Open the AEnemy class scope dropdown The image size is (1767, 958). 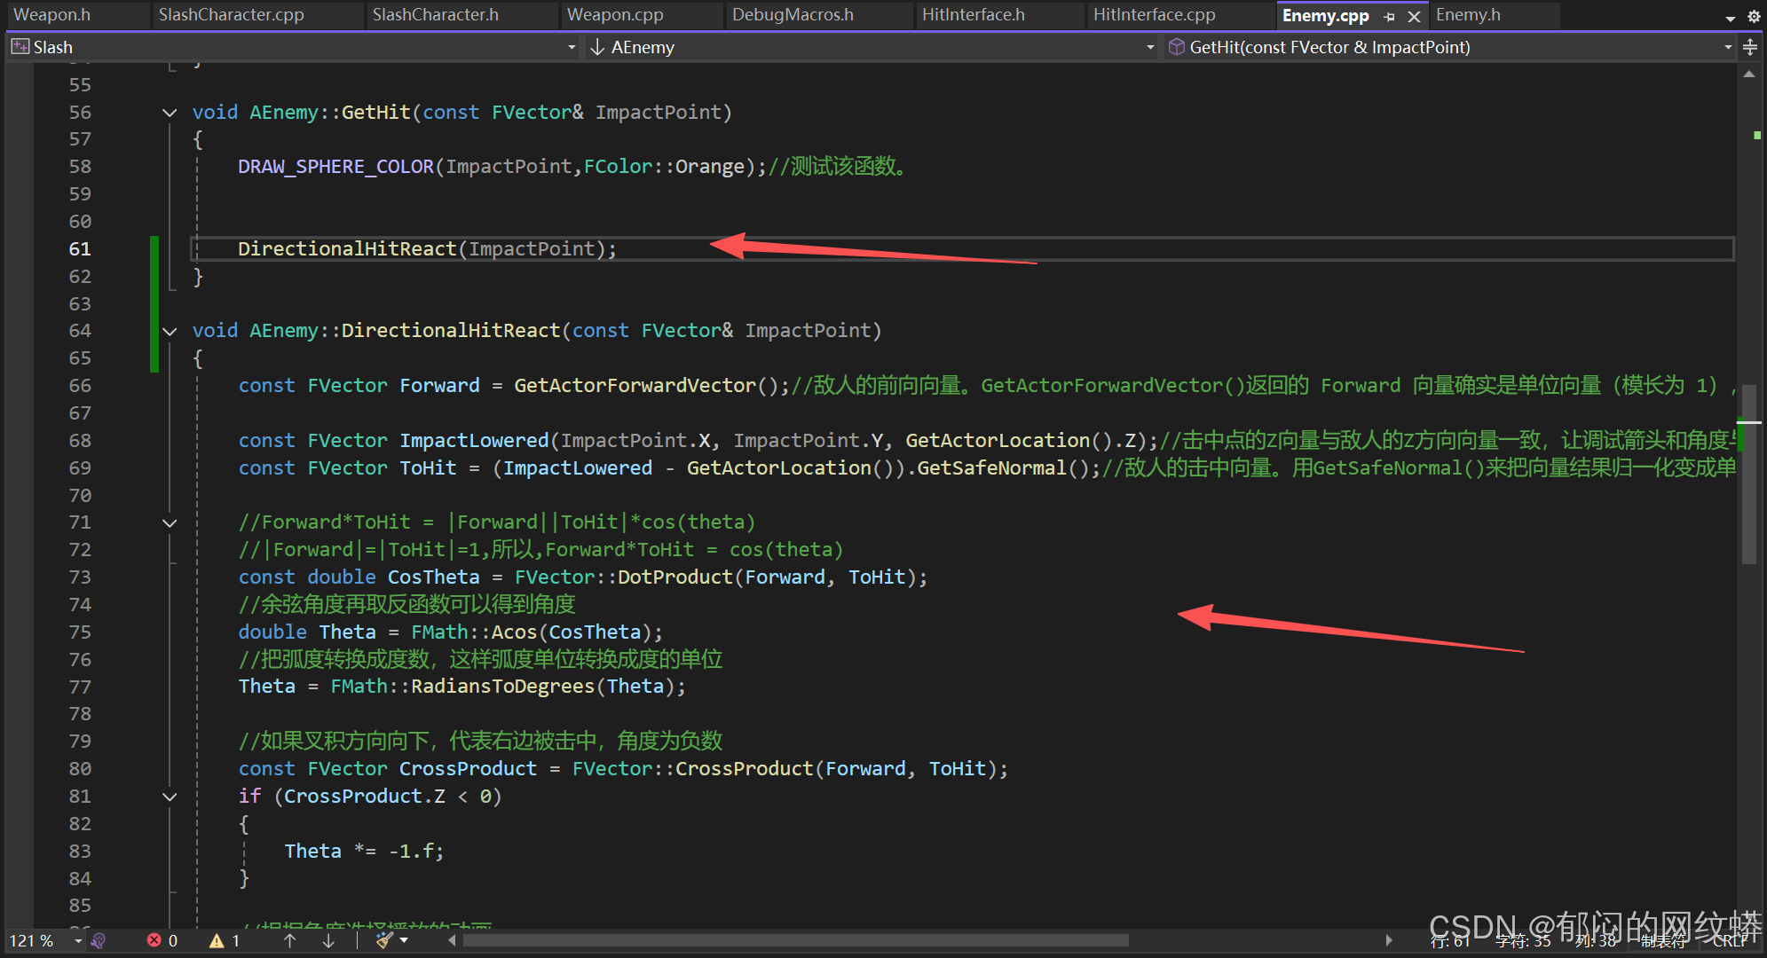(1150, 47)
